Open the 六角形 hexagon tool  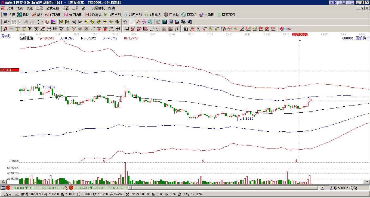[207, 15]
